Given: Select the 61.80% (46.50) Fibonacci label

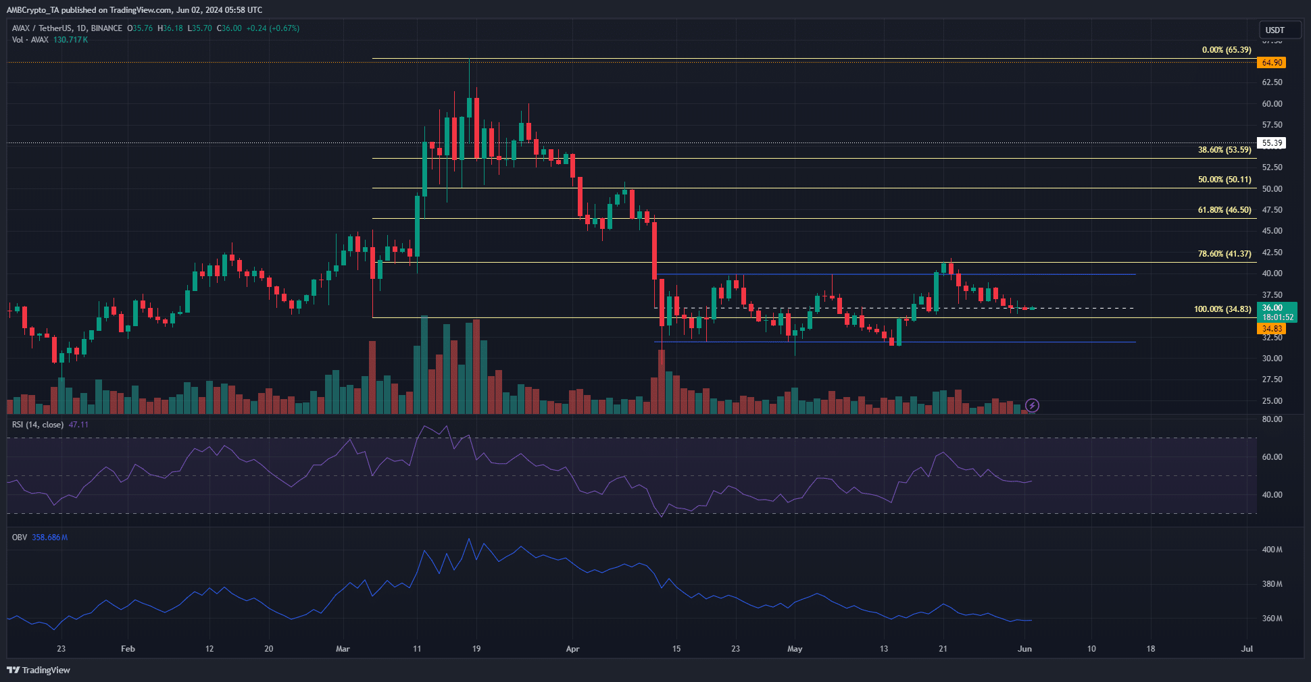Looking at the screenshot, I should click(x=1225, y=210).
